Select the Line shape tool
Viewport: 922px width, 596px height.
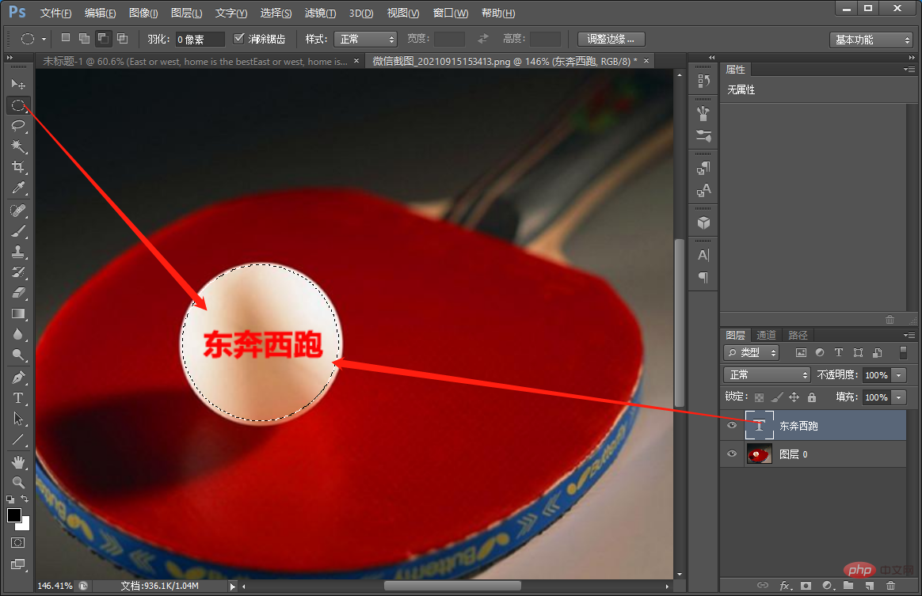[x=18, y=439]
